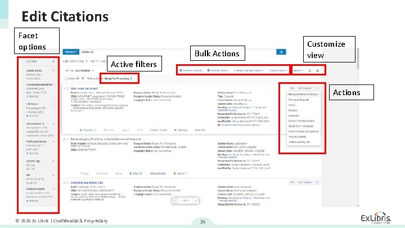This screenshot has height=228, width=405.
Task: Collapse the Publication Status facet
Action: tap(54, 142)
